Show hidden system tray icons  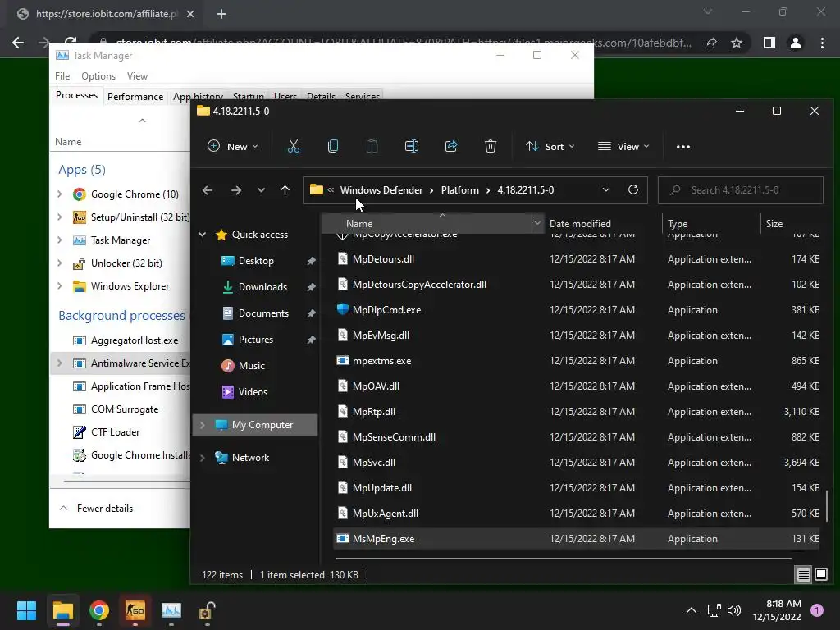pos(692,610)
